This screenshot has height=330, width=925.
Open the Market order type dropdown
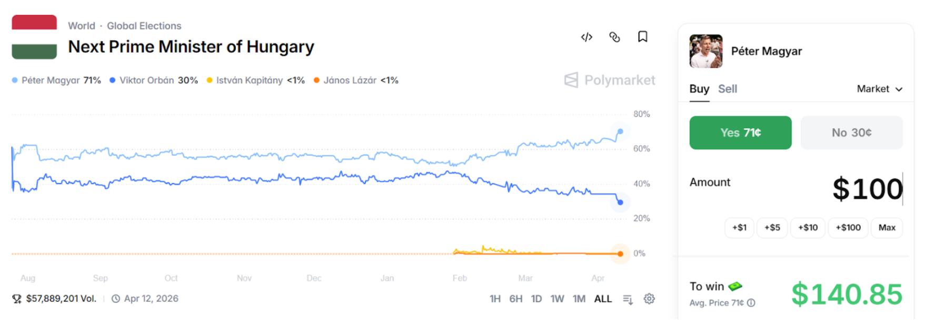tap(879, 89)
